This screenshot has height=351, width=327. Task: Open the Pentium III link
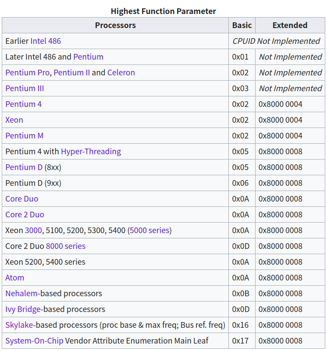25,88
